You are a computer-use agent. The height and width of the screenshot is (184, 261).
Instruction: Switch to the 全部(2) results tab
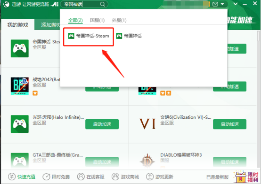[75, 20]
